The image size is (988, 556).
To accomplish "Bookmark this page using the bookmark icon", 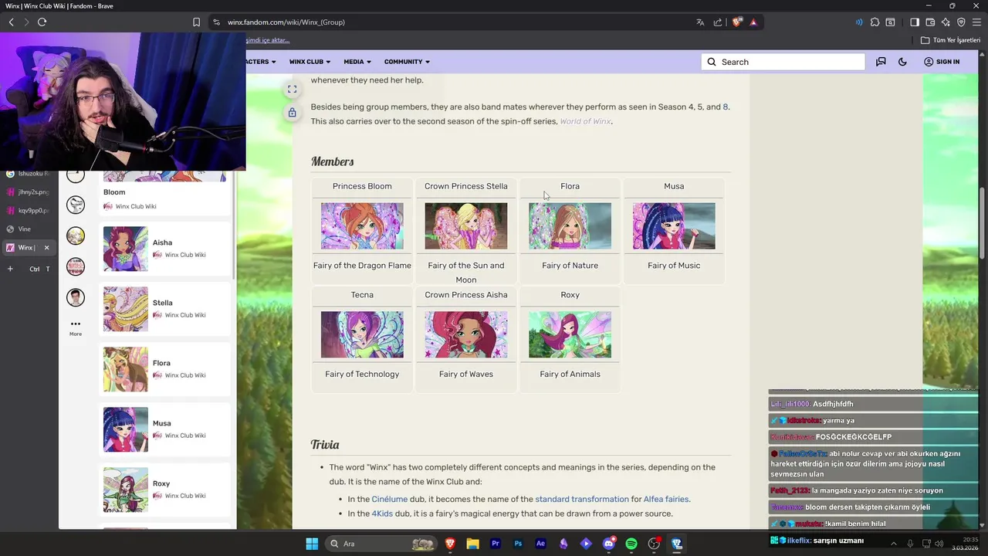I will (x=196, y=22).
